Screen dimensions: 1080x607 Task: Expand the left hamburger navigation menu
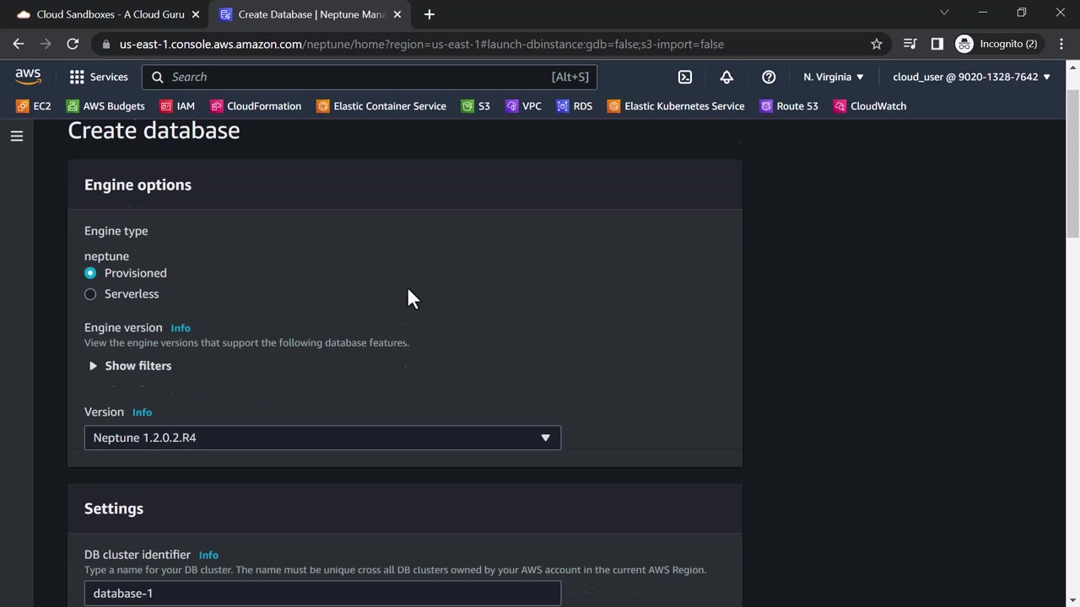tap(17, 136)
